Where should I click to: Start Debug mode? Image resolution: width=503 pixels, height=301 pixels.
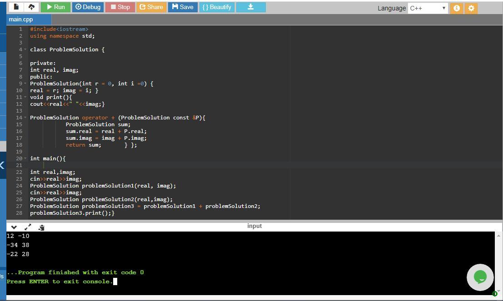coord(88,7)
